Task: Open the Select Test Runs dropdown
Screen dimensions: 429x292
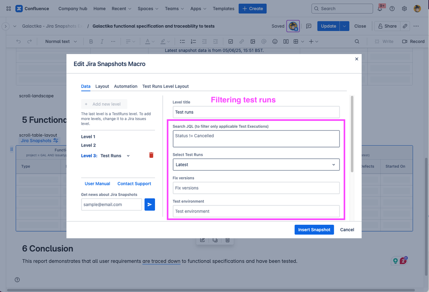Action: pyautogui.click(x=256, y=165)
